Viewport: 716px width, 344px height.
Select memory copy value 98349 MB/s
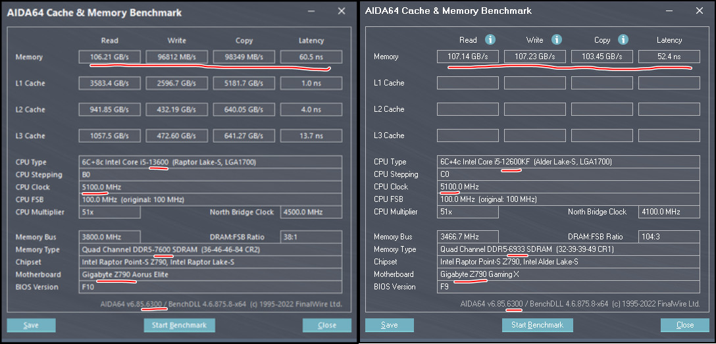[x=244, y=57]
